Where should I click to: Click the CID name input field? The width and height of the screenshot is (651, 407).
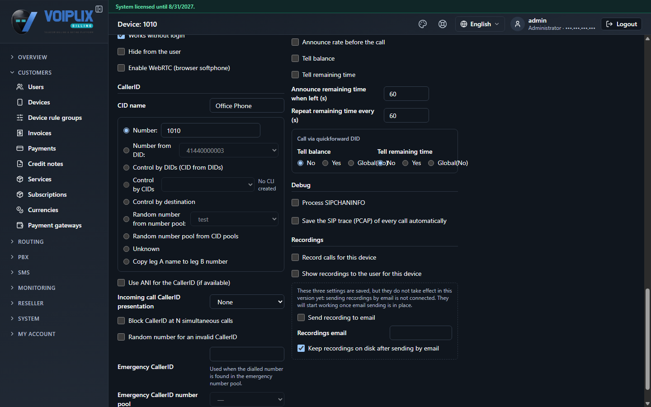(x=247, y=105)
